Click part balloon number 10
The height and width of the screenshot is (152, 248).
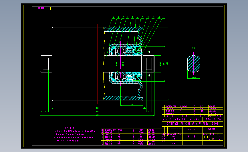pos(159,17)
